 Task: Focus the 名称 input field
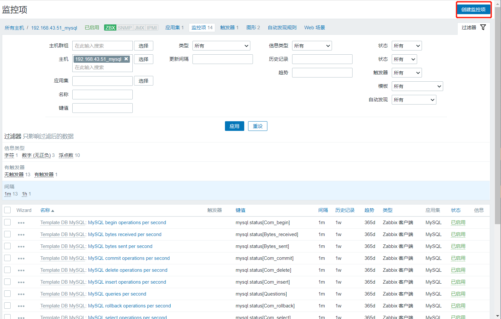[103, 95]
